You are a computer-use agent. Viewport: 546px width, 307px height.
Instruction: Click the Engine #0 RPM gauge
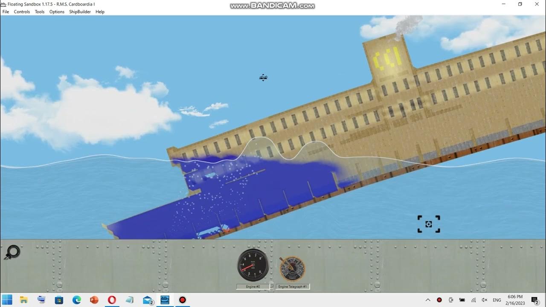click(x=253, y=265)
